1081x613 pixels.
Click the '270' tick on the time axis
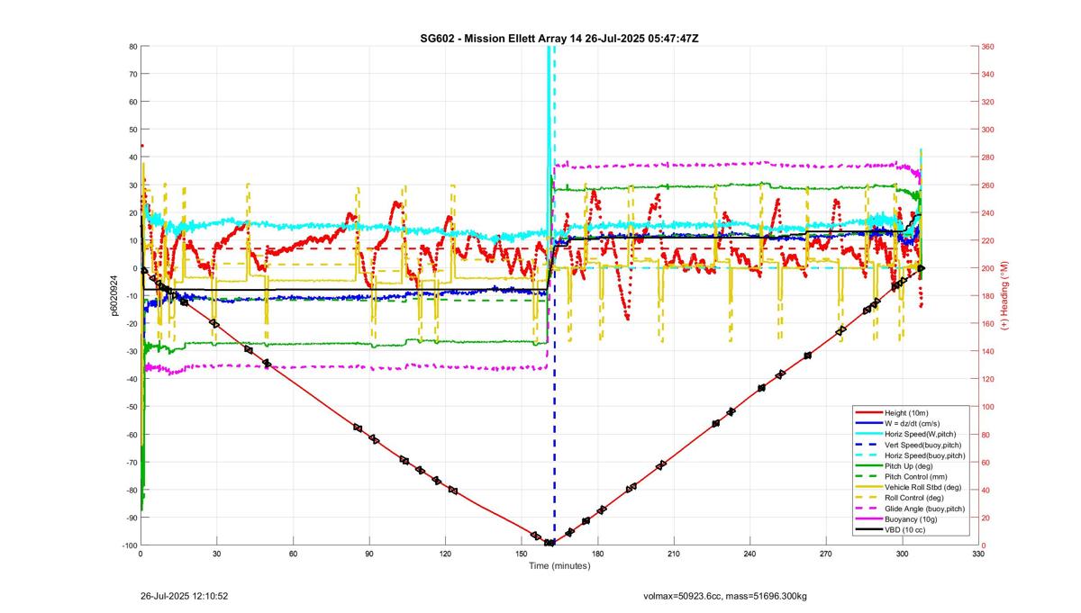coord(826,554)
